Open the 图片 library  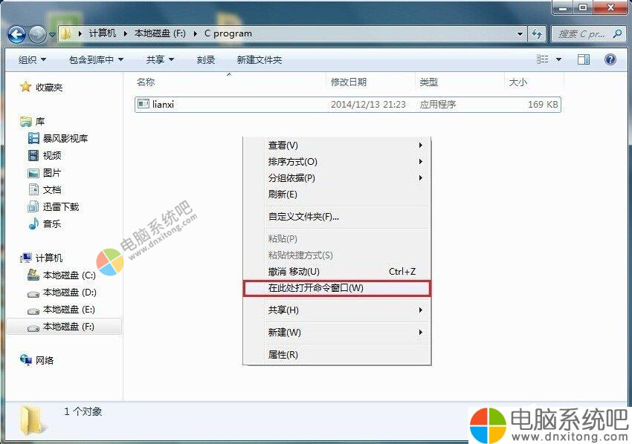51,173
